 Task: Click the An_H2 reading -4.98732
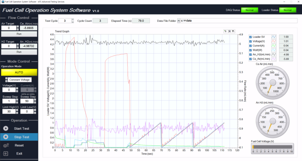point(28,46)
